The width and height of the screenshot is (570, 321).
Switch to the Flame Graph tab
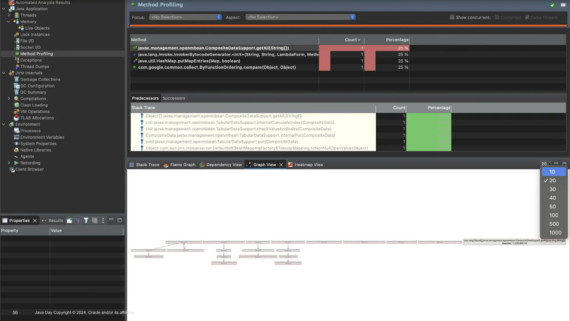(x=183, y=165)
